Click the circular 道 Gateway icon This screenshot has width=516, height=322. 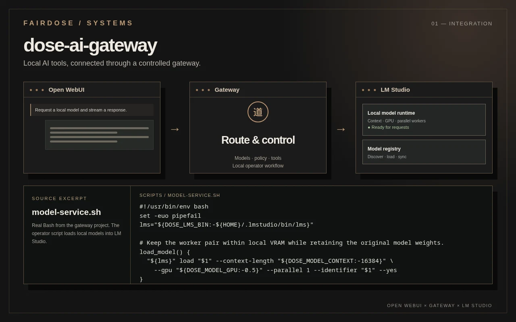(258, 112)
